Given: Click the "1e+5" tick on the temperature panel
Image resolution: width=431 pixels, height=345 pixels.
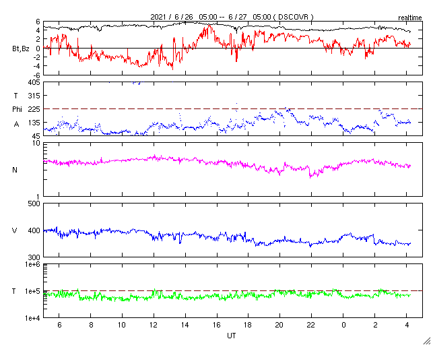Looking at the screenshot, I should (x=33, y=291).
